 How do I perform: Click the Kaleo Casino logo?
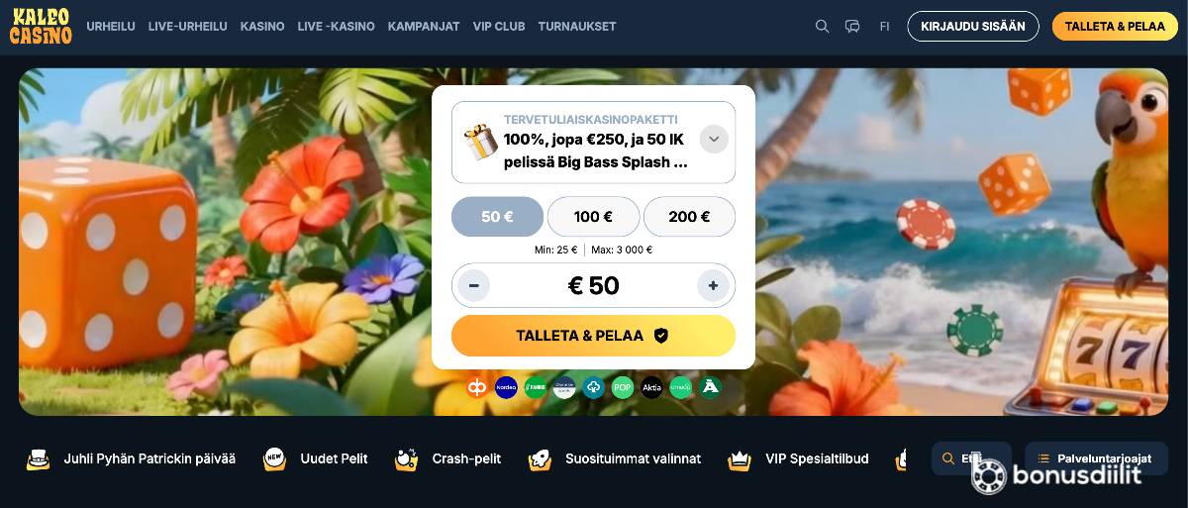tap(41, 26)
